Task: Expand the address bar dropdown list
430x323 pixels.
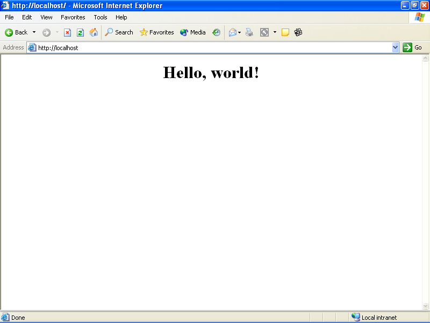Action: (395, 47)
